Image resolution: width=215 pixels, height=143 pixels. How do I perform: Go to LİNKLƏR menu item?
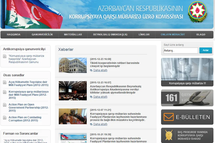point(144,35)
